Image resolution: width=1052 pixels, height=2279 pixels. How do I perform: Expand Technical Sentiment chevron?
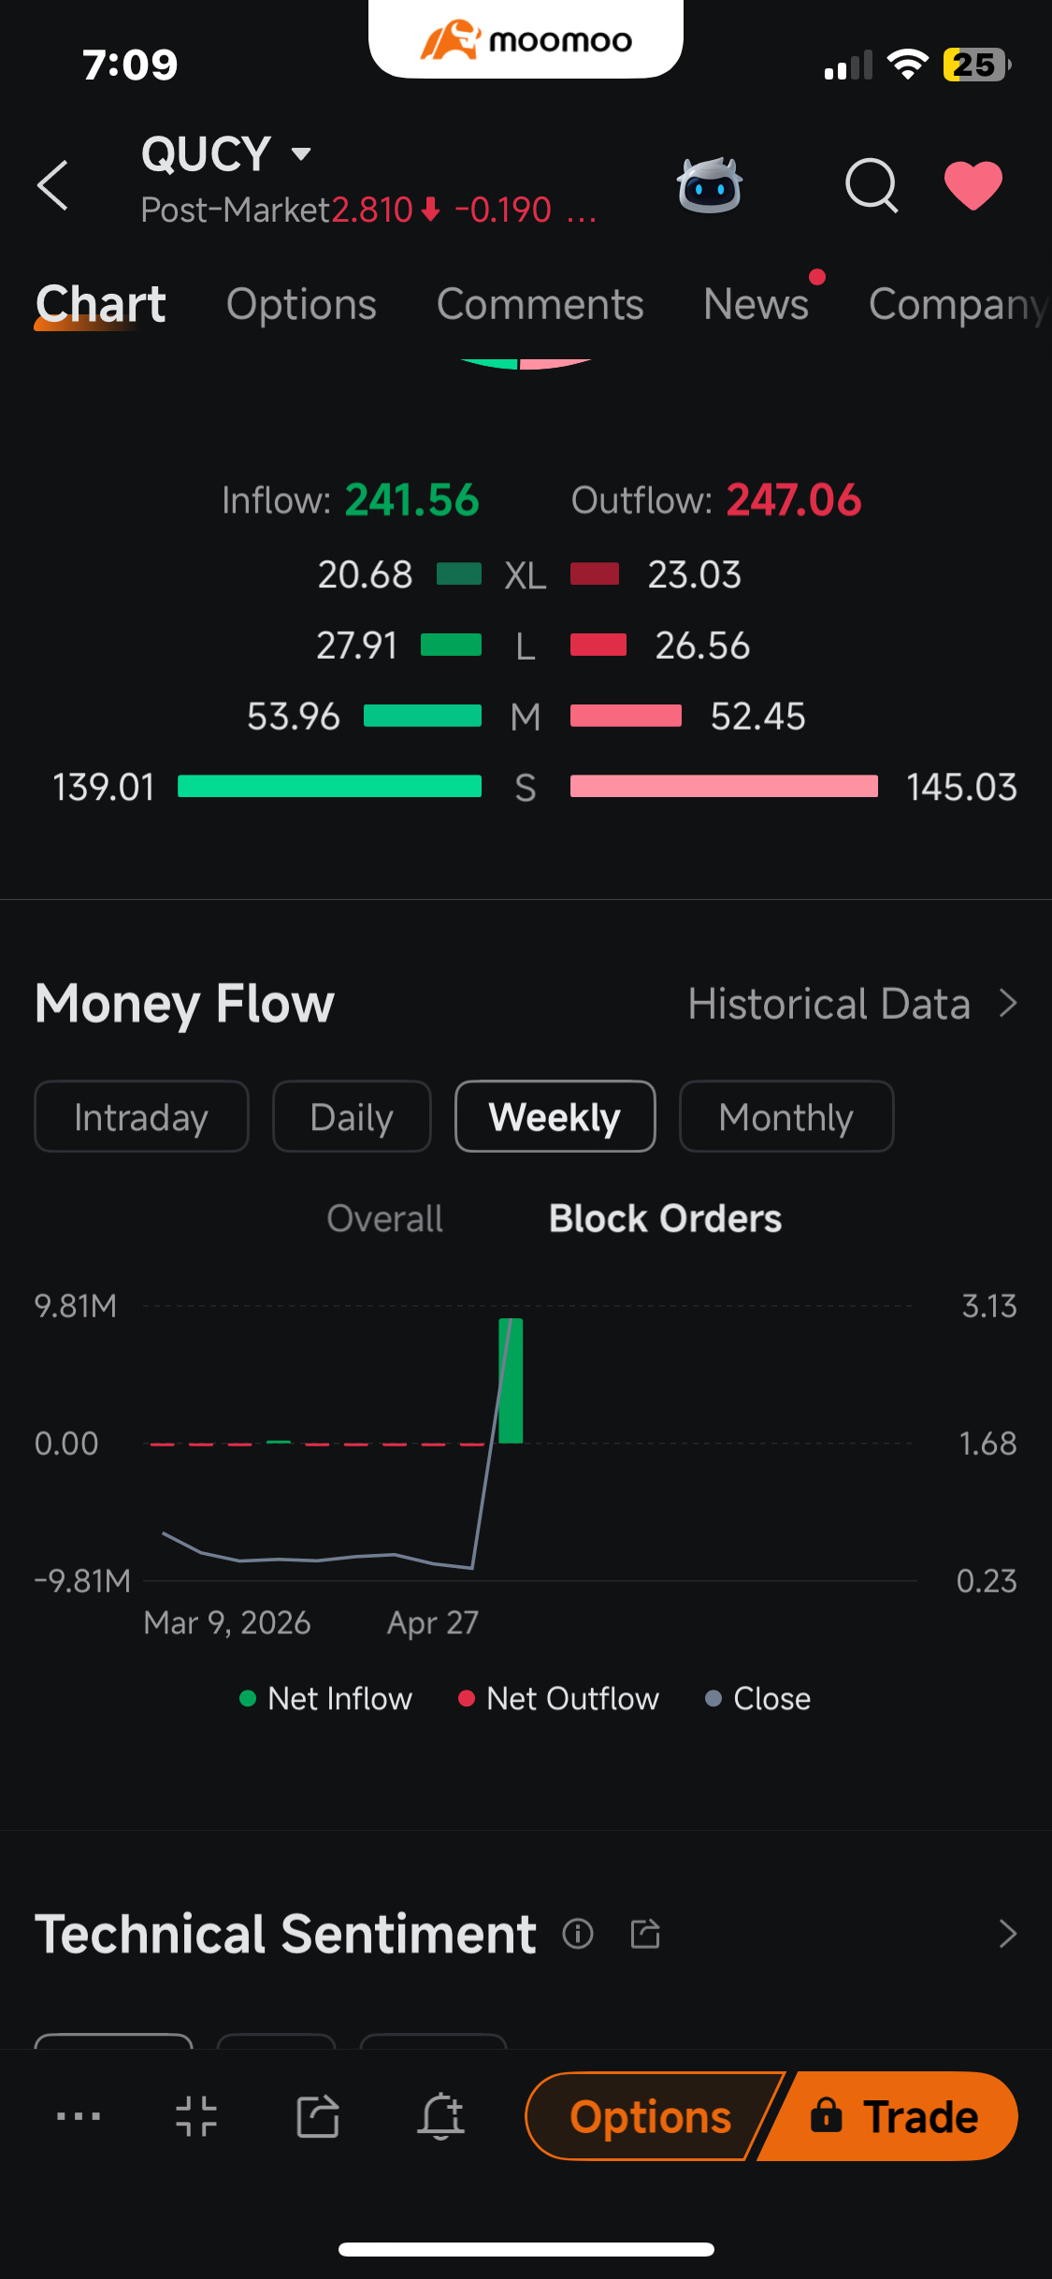[1008, 1934]
